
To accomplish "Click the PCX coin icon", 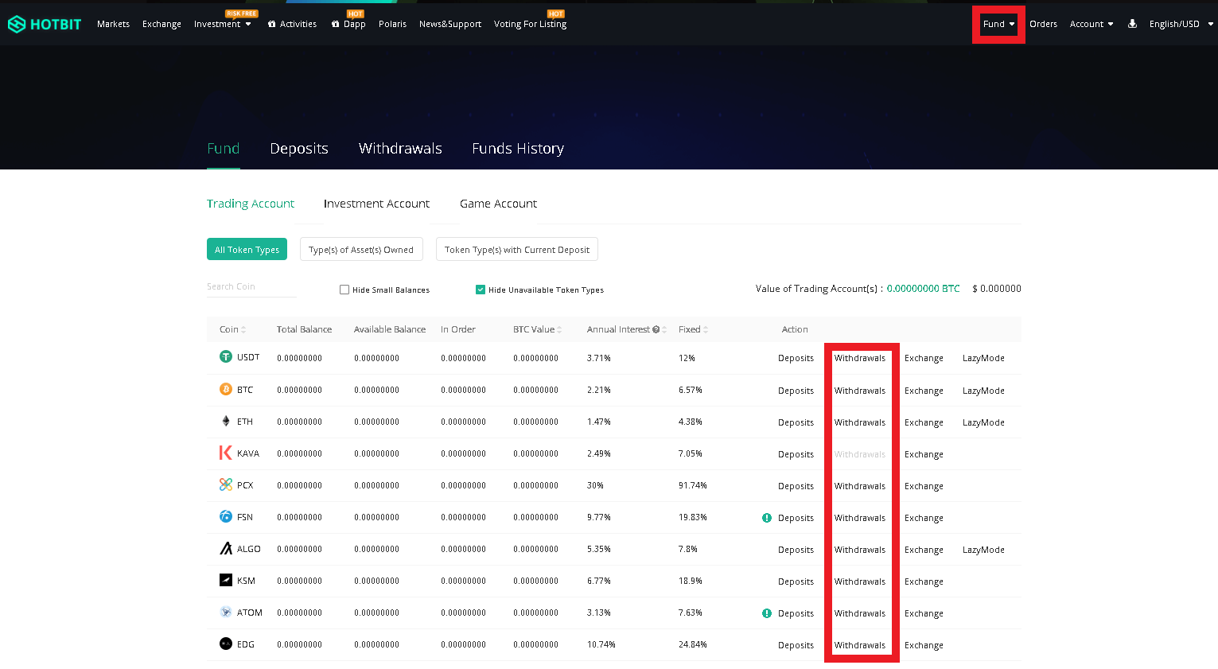I will click(226, 484).
